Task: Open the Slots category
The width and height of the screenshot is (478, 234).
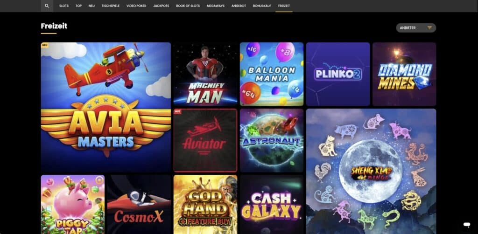Action: click(63, 6)
